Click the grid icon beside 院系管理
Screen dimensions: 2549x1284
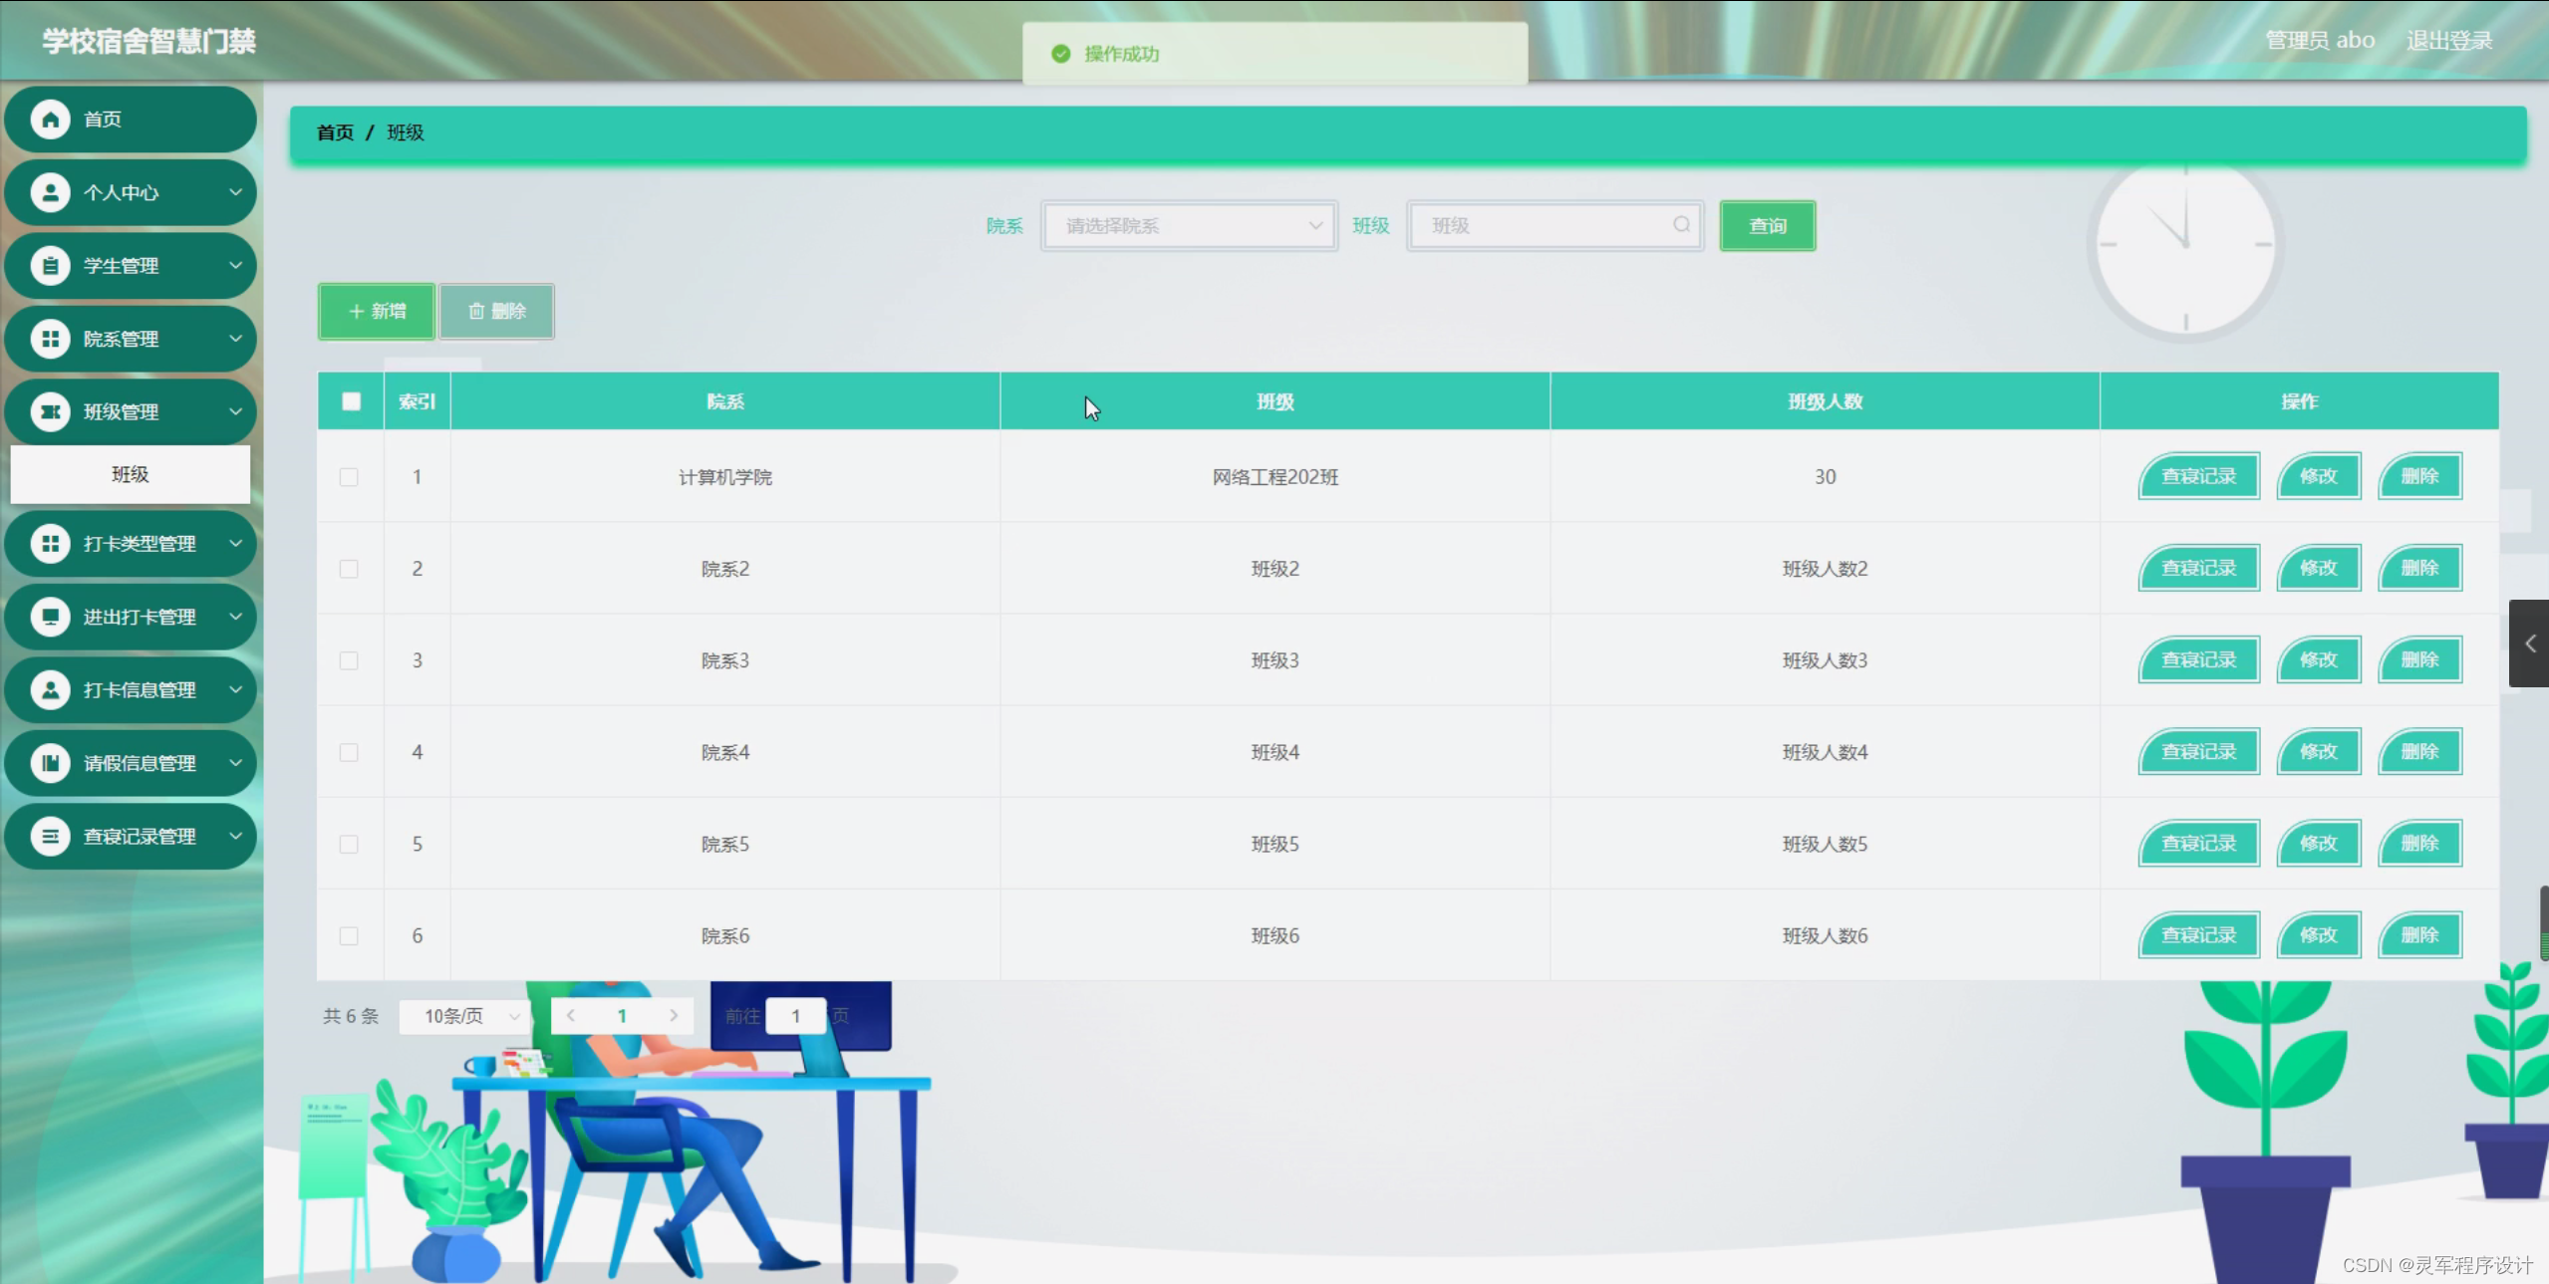pos(50,339)
